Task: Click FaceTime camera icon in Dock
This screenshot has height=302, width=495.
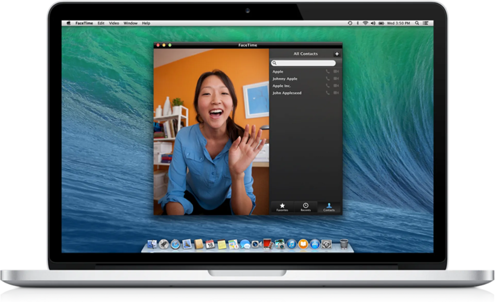Action: (257, 244)
